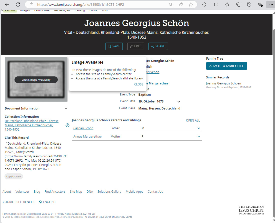Viewport: 275px width, 223px height.
Task: Expand the Event Date details chevron
Action: [x=179, y=101]
